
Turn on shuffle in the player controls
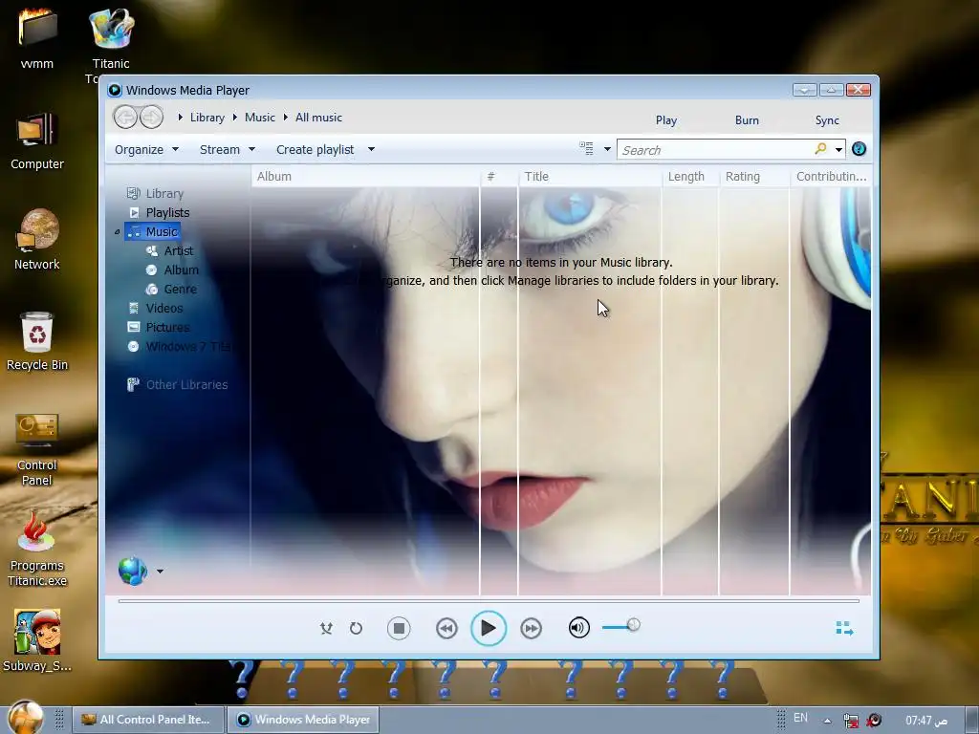point(326,628)
